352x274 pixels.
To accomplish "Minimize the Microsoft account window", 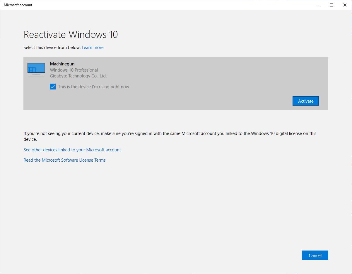I will [x=318, y=5].
